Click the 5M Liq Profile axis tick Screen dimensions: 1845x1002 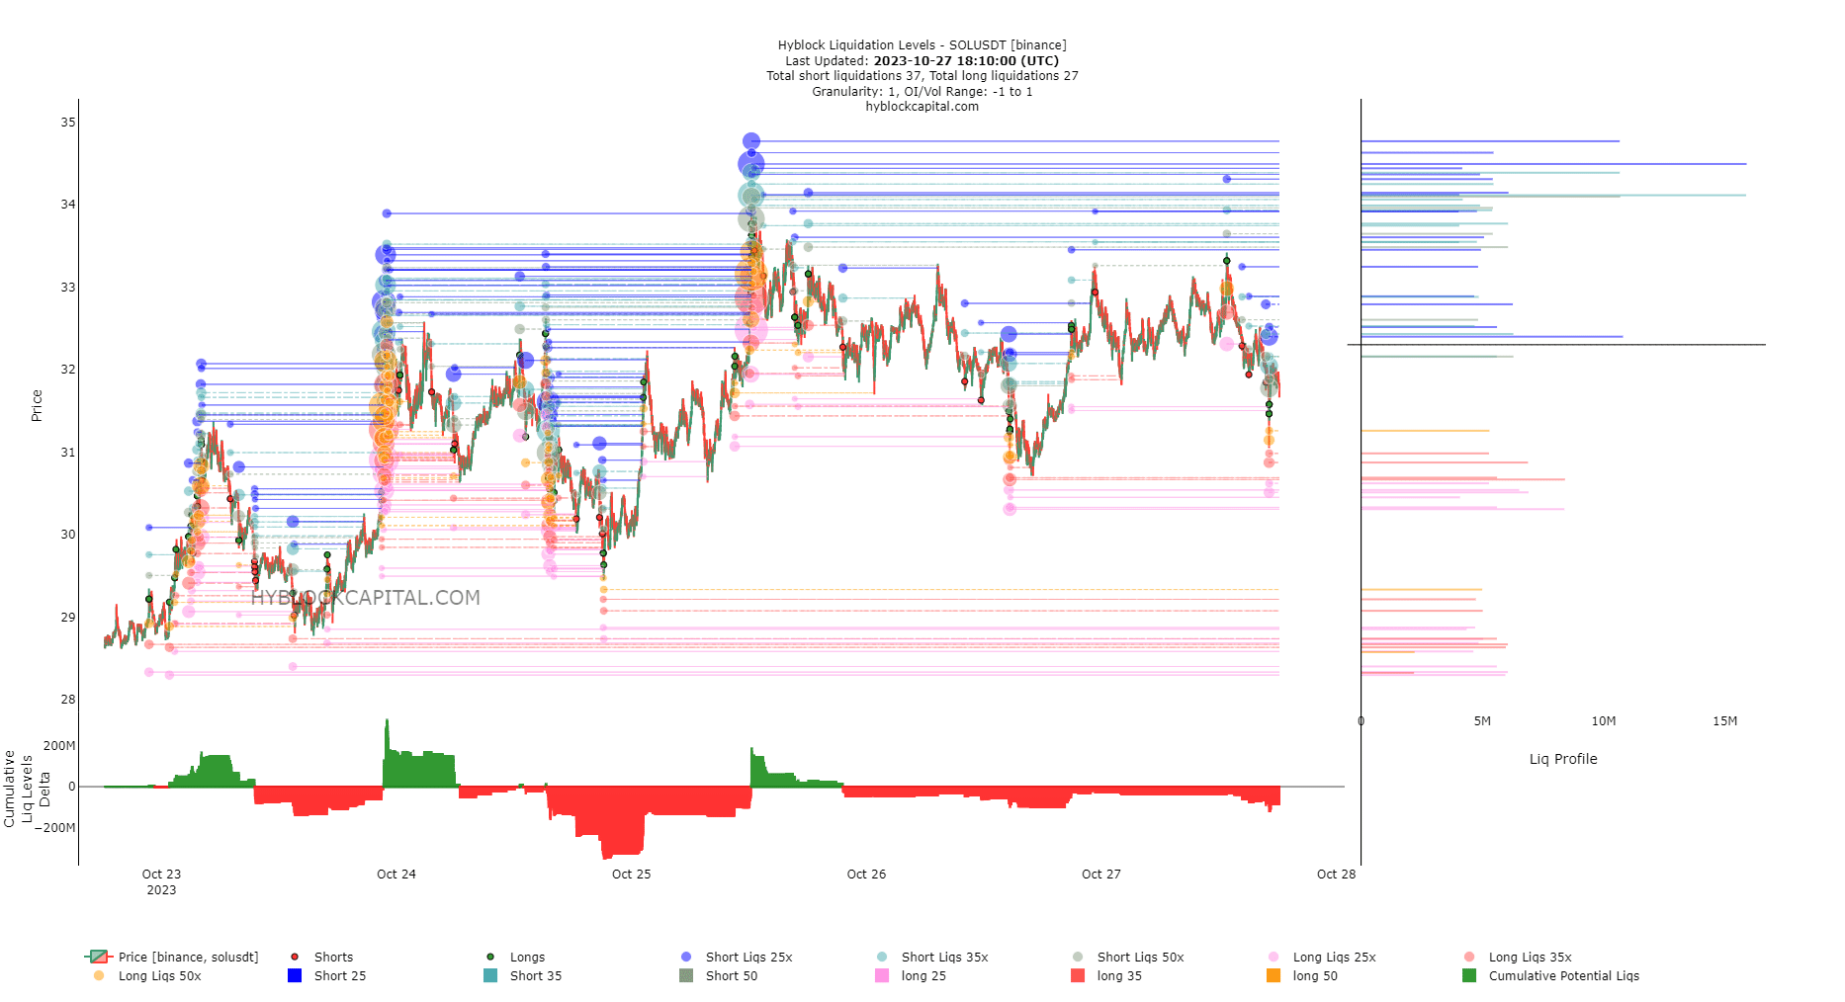[1482, 721]
